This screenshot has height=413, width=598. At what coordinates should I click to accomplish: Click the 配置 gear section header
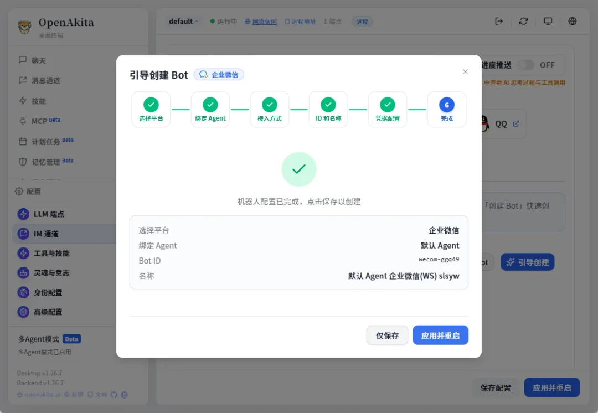28,192
